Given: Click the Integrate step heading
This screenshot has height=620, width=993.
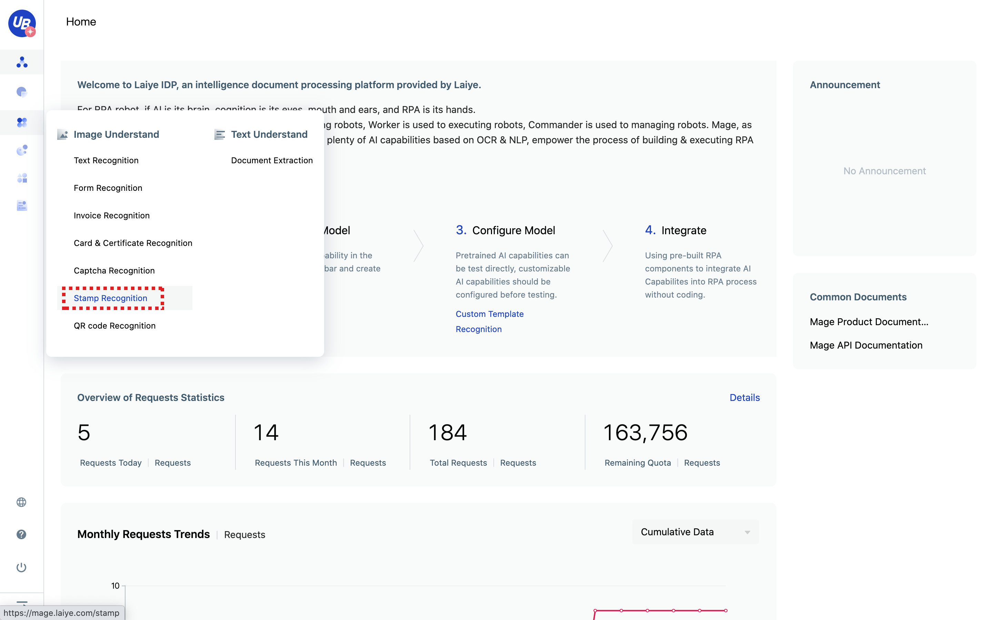Looking at the screenshot, I should tap(684, 230).
